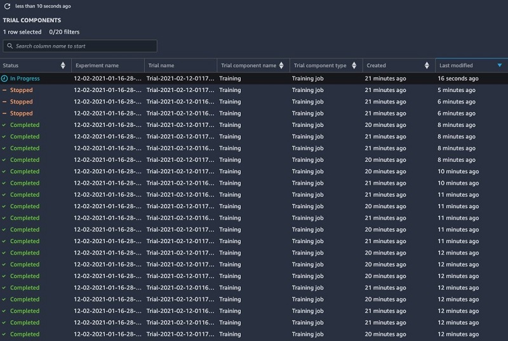508x341 pixels.
Task: Click the trial name of Stopped row modified 5 minutes ago
Action: 180,90
